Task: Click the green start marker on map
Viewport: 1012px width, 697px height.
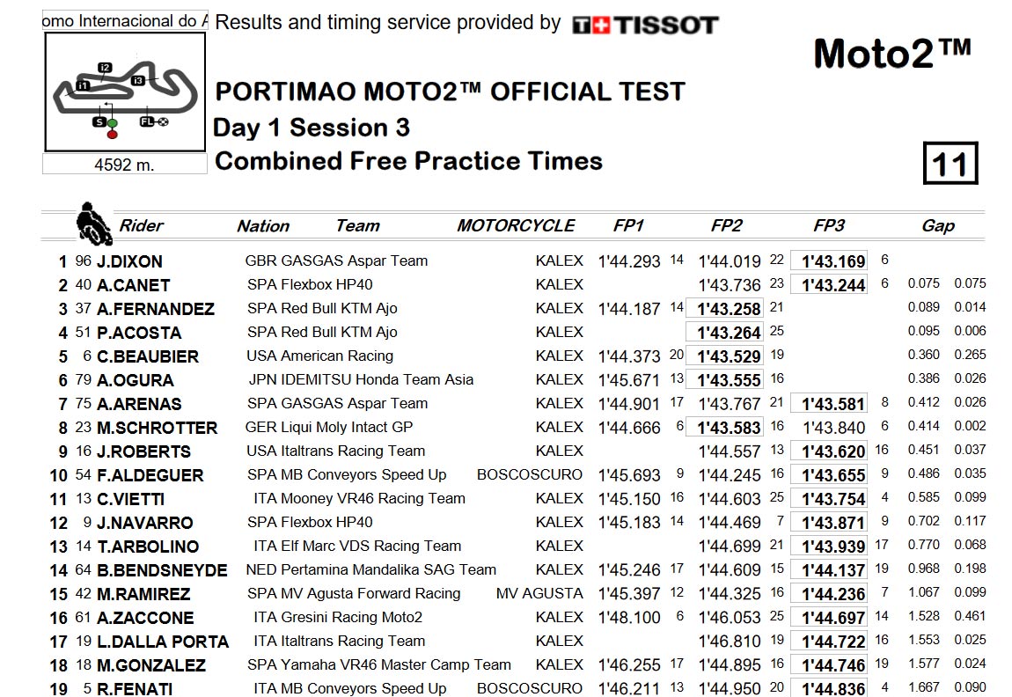Action: (113, 123)
